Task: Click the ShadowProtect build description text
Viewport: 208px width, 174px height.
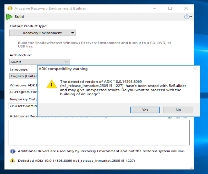Action: point(95,44)
